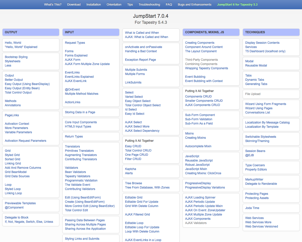Open the Hello, World example
The height and width of the screenshot is (242, 302).
tap(13, 43)
